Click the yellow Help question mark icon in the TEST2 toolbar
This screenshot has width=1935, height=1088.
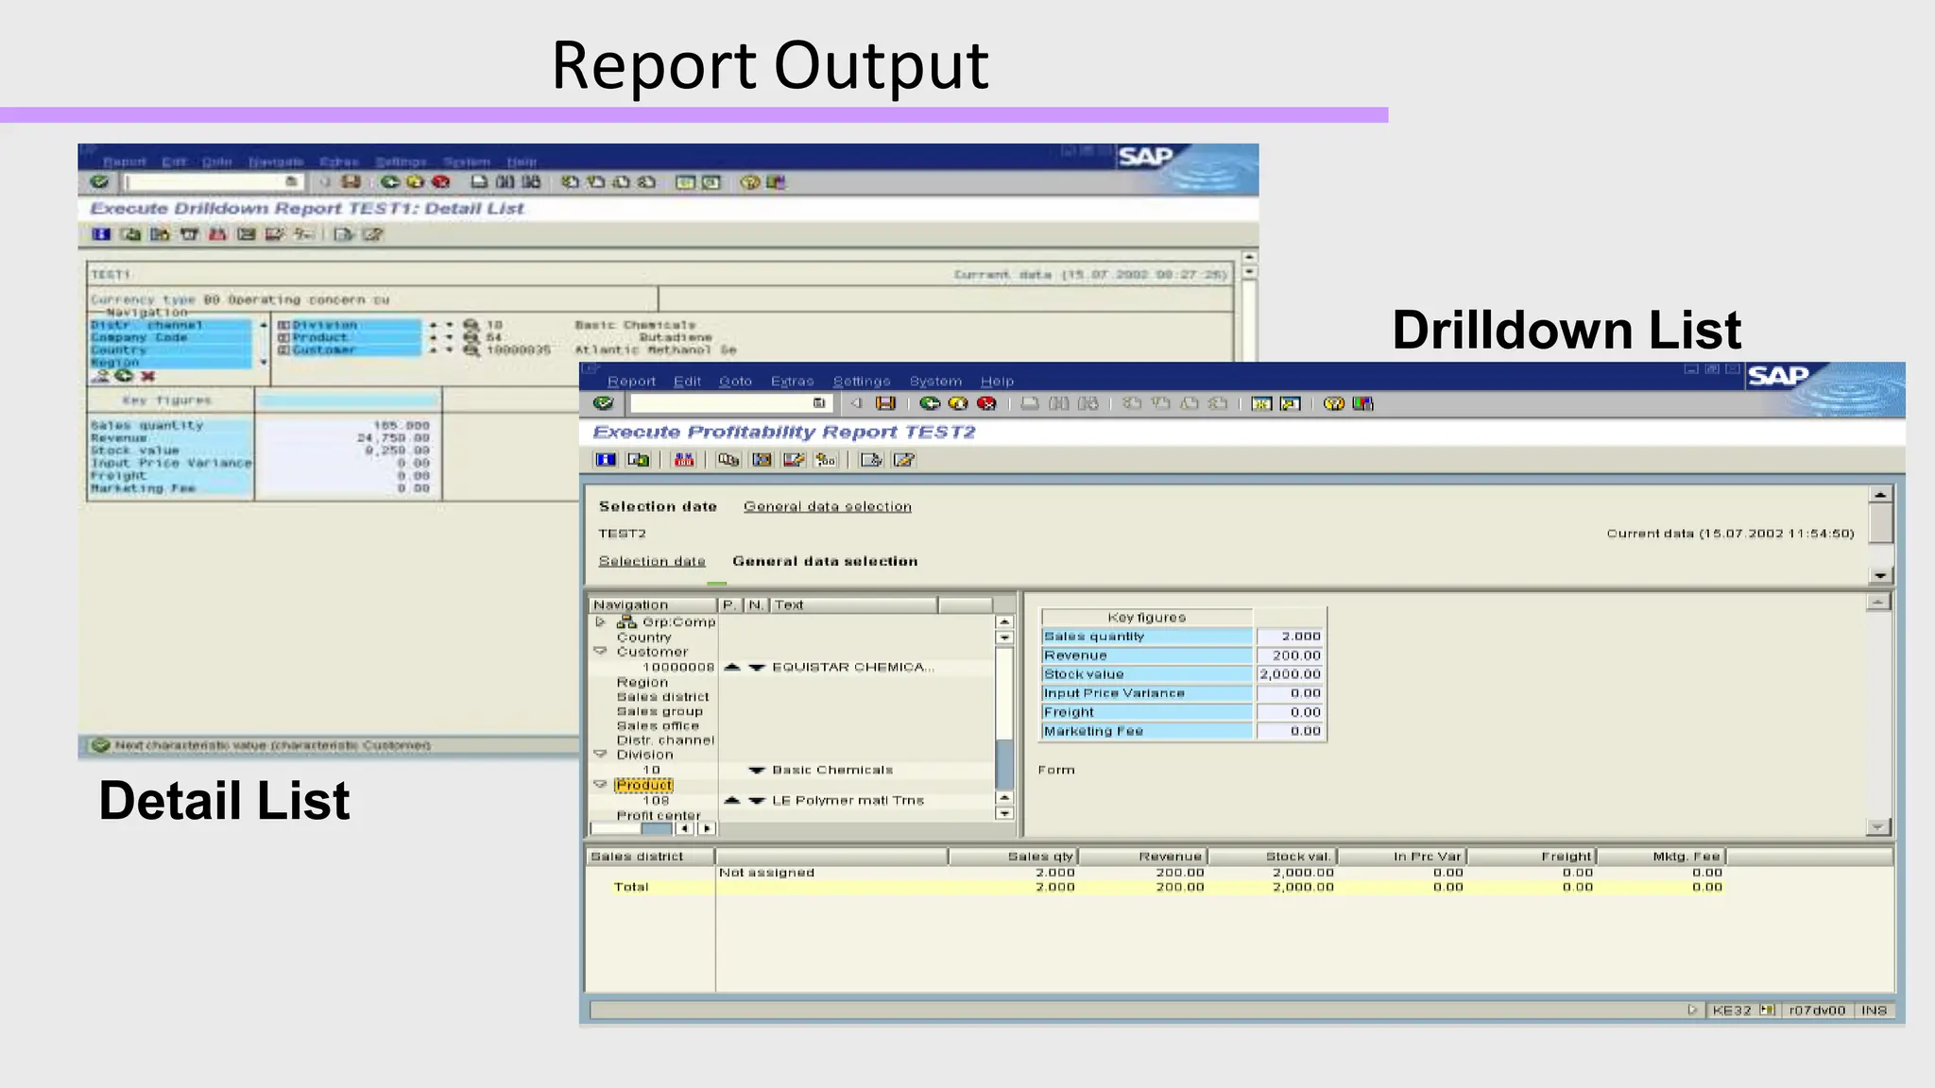tap(1333, 403)
